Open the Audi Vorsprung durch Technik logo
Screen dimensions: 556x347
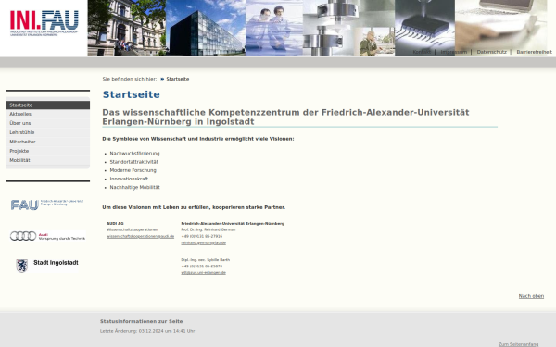(47, 236)
